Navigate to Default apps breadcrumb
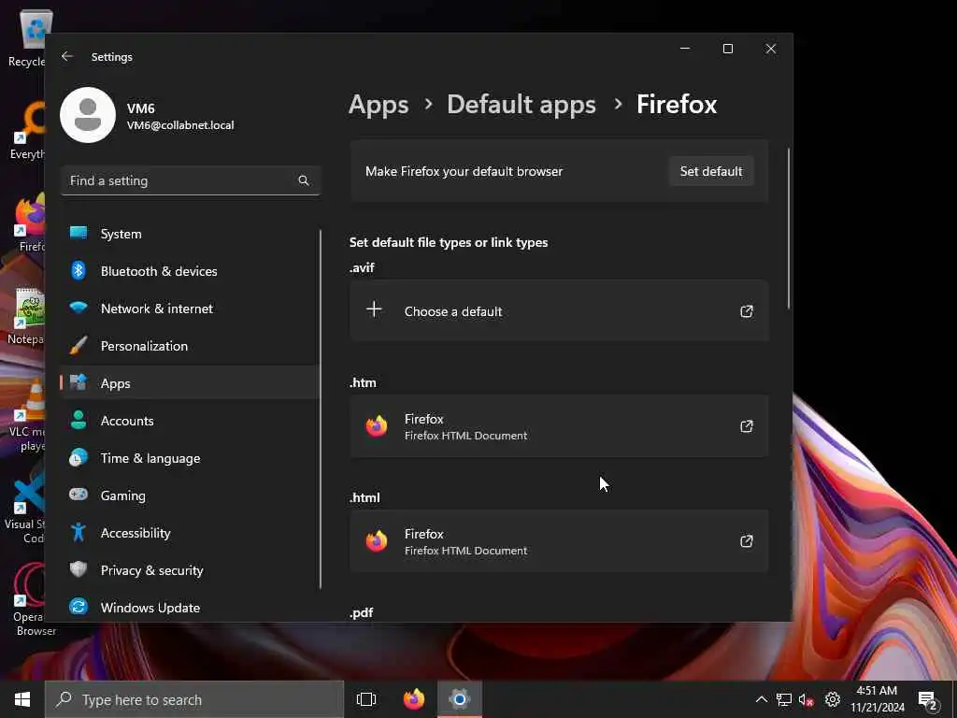The width and height of the screenshot is (957, 718). (x=521, y=105)
